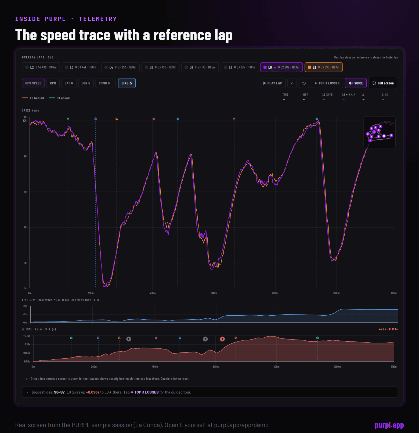Enable lap L2 0:57.492 overlay

(x=41, y=67)
